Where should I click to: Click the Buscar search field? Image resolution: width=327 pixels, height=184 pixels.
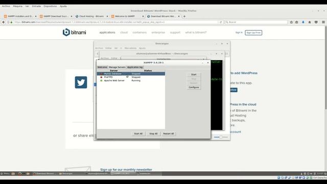coord(256,22)
